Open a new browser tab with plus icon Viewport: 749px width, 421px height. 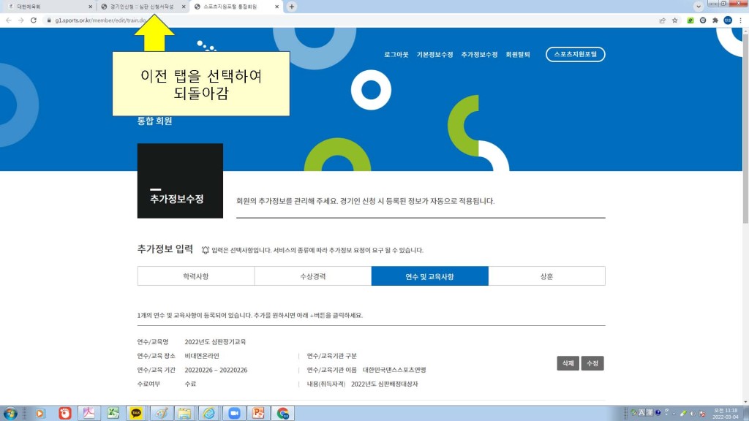(x=292, y=7)
